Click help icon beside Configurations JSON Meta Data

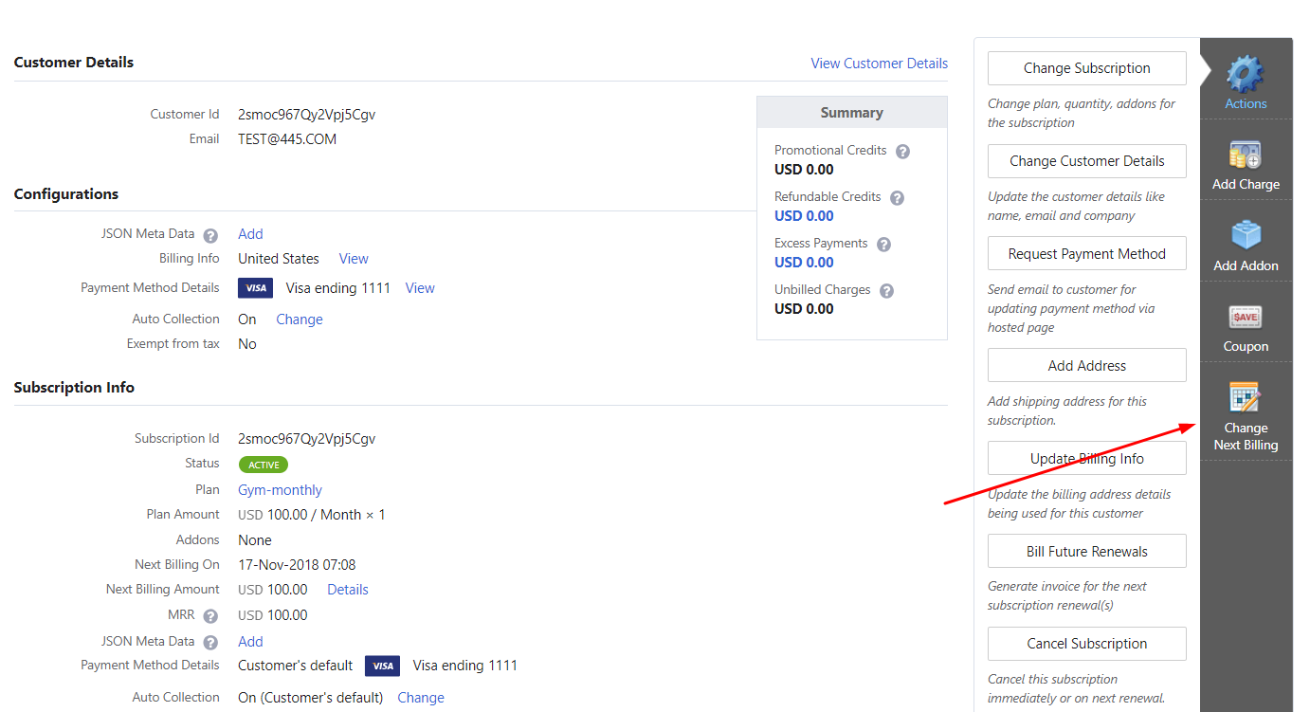click(210, 235)
